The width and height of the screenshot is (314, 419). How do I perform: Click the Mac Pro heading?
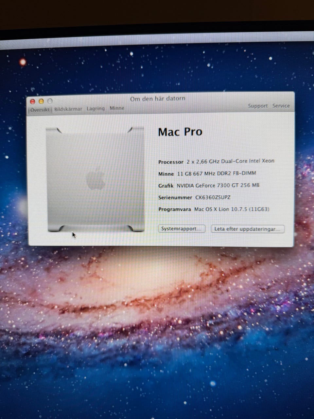[x=180, y=132]
